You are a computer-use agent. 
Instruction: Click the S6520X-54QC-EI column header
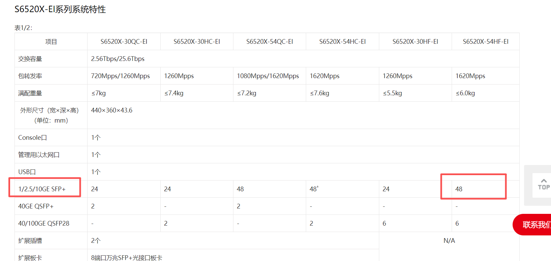[x=269, y=41]
